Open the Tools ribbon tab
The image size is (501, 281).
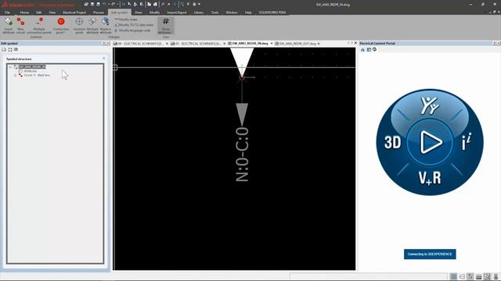click(x=214, y=12)
